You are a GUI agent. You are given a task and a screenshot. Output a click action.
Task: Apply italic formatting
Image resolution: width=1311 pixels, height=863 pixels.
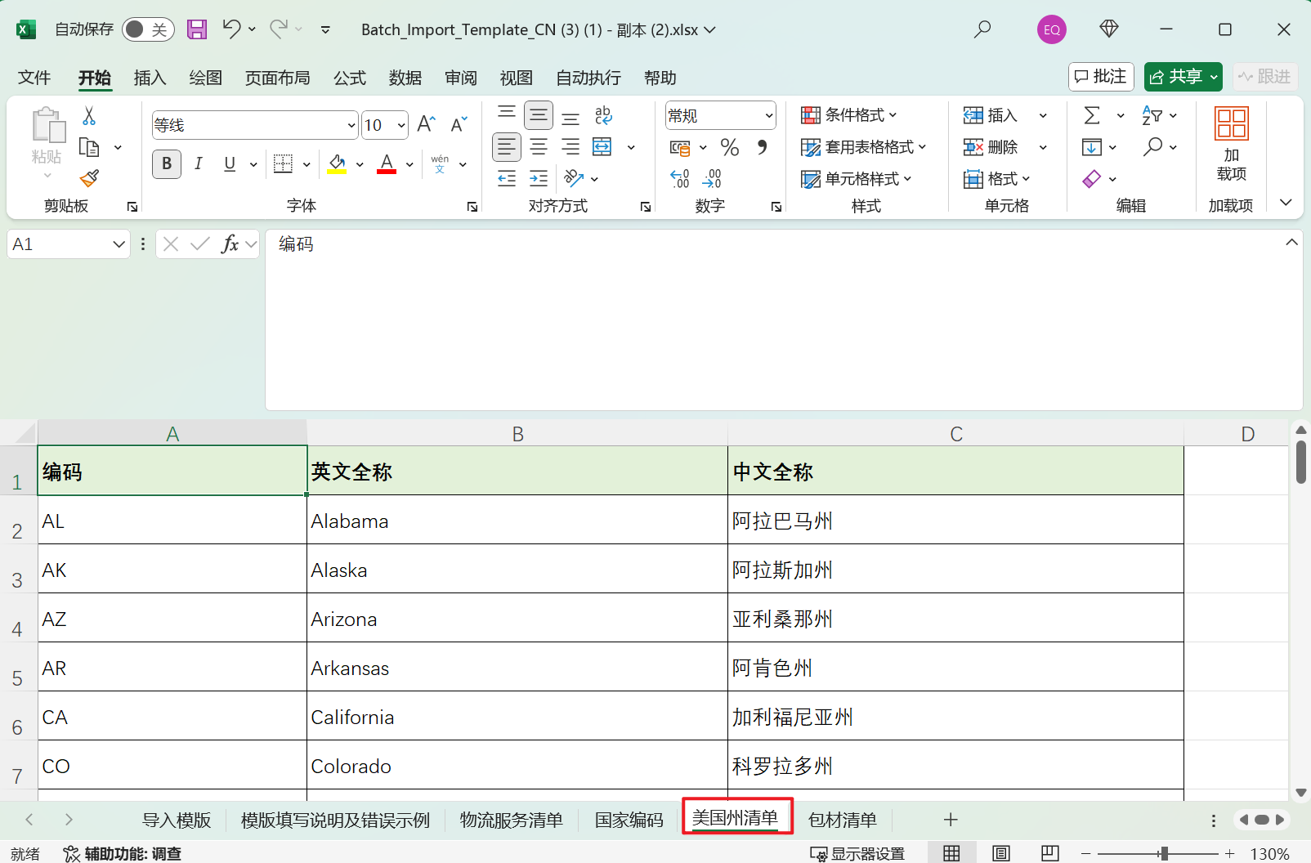[x=199, y=164]
